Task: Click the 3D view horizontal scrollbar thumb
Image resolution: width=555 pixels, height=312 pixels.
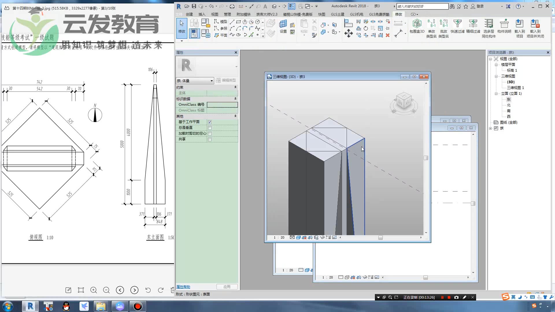Action: point(380,237)
